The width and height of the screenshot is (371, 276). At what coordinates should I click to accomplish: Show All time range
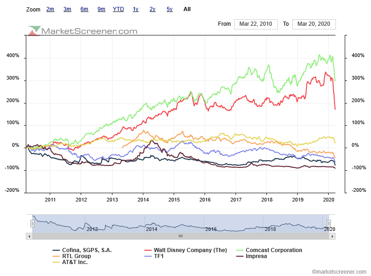pyautogui.click(x=187, y=9)
